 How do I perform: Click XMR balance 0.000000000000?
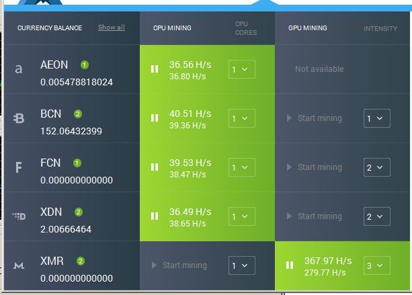77,278
